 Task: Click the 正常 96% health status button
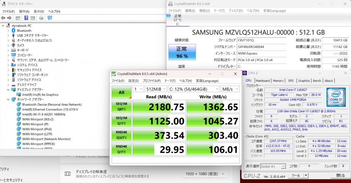[x=182, y=52]
